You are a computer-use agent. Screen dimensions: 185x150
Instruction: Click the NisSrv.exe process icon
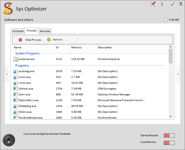16,112
